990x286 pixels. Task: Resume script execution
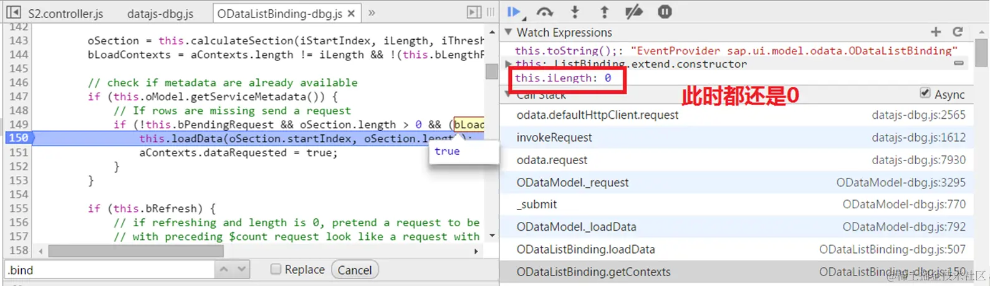pyautogui.click(x=514, y=12)
